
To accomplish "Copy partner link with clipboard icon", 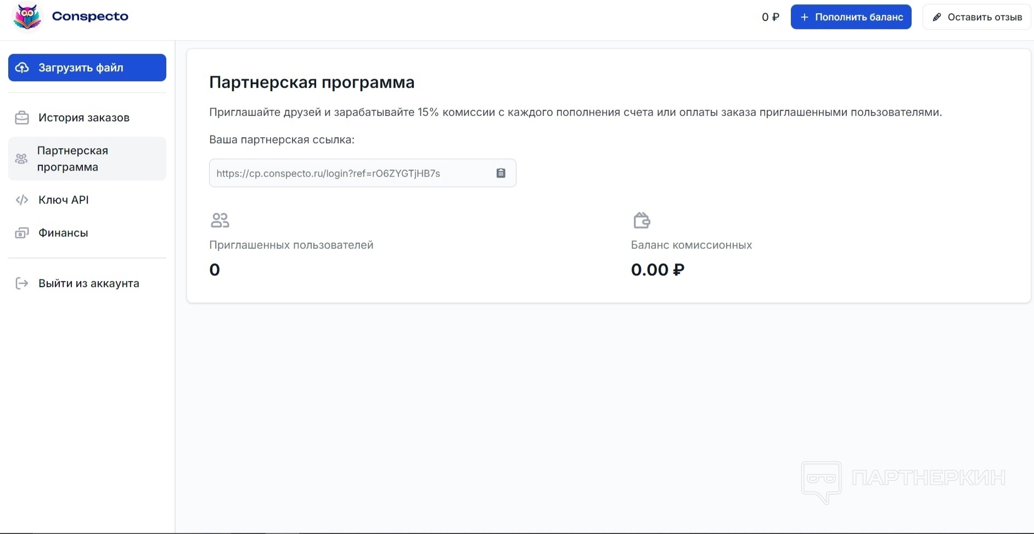I will tap(501, 173).
